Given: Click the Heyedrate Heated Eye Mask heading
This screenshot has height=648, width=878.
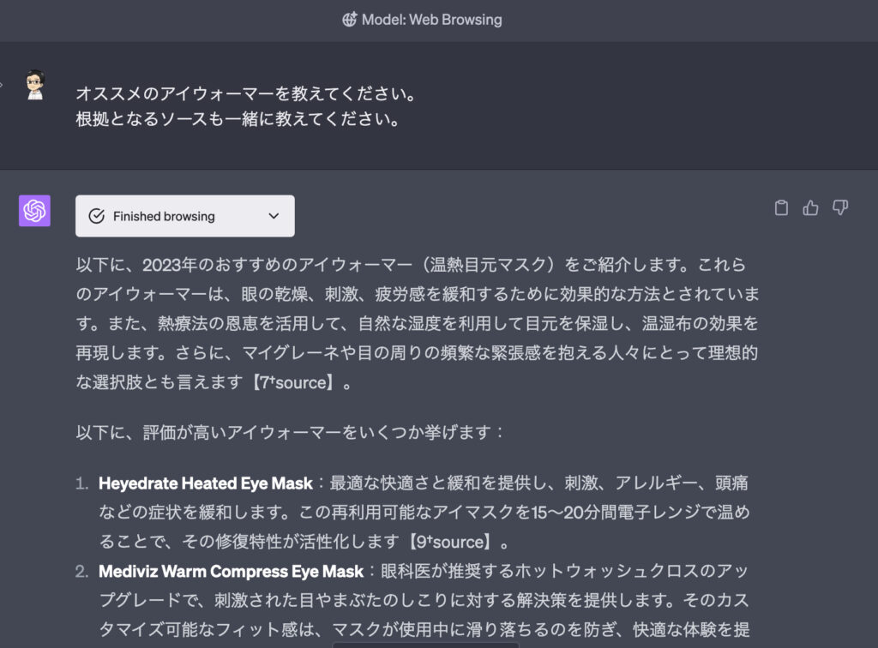Looking at the screenshot, I should [x=206, y=483].
